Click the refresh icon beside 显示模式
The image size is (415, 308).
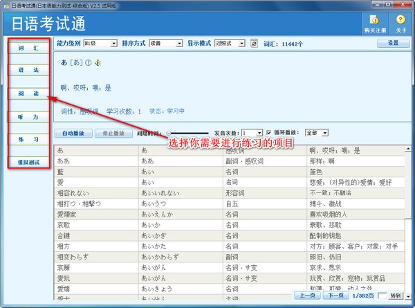254,43
